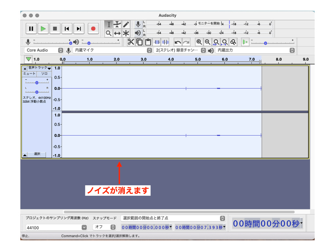
Task: Copy selection with the Copy icon
Action: [139, 42]
